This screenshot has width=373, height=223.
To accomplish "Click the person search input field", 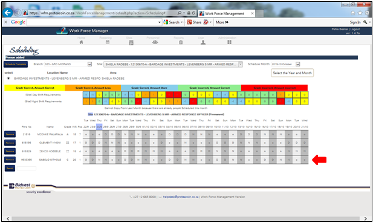I will 27,169.
